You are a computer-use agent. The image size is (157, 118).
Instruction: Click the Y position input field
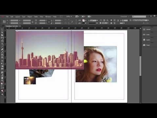click(x=14, y=23)
